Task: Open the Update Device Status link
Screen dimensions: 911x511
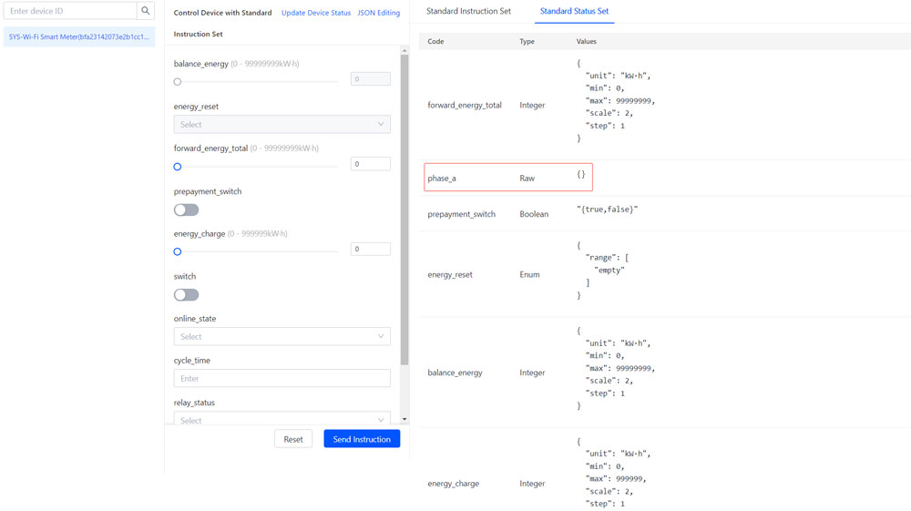Action: click(315, 13)
